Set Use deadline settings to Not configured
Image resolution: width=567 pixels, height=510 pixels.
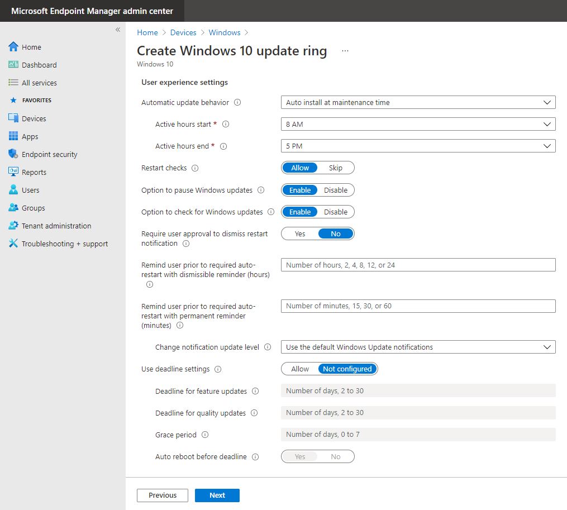click(x=347, y=369)
